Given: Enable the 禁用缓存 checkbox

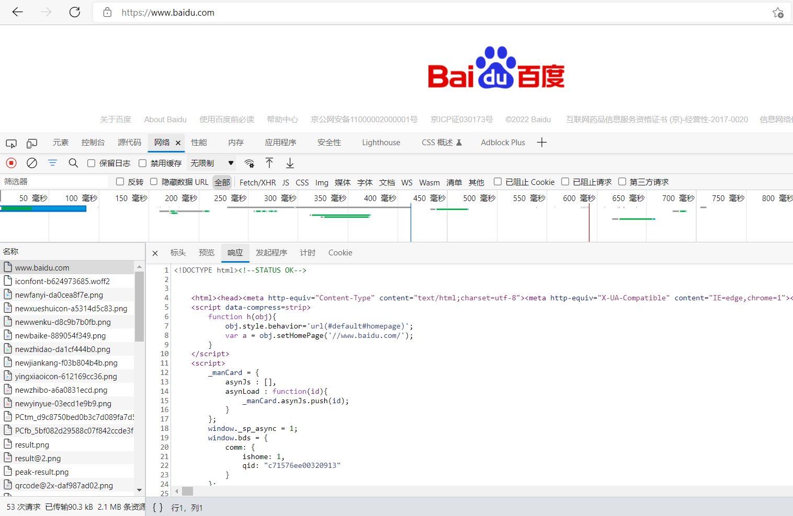Looking at the screenshot, I should (142, 163).
